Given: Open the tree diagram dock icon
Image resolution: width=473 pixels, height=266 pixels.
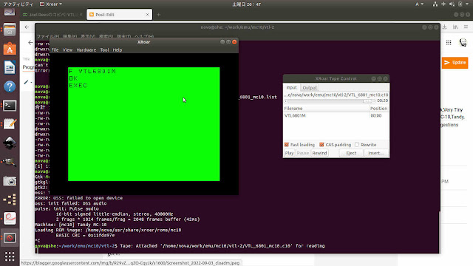Looking at the screenshot, I should click(10, 199).
